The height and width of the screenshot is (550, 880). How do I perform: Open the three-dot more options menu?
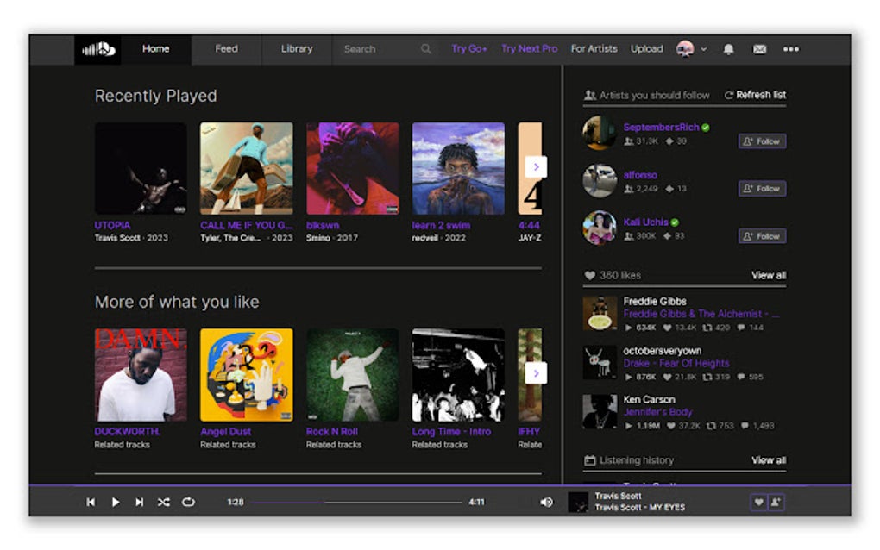(790, 50)
